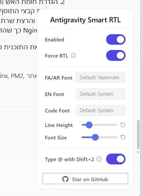Image resolution: width=142 pixels, height=196 pixels.
Task: Click the Force RTL label text
Action: tap(57, 56)
